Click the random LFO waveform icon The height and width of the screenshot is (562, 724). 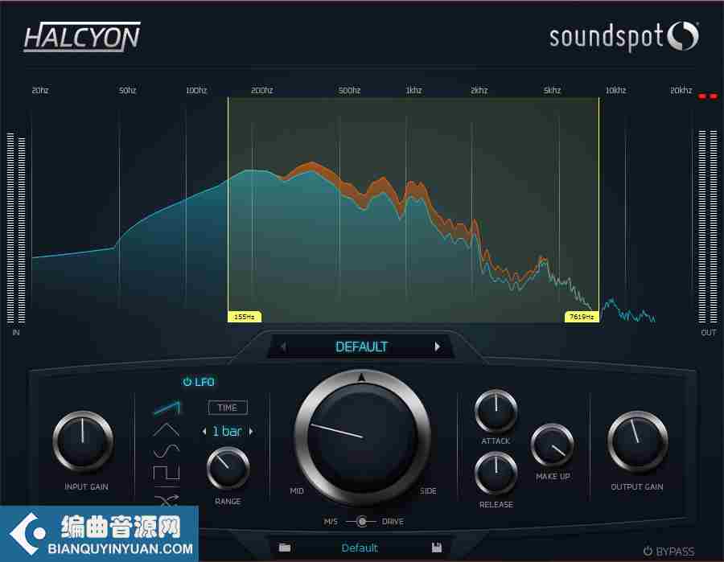click(x=167, y=500)
